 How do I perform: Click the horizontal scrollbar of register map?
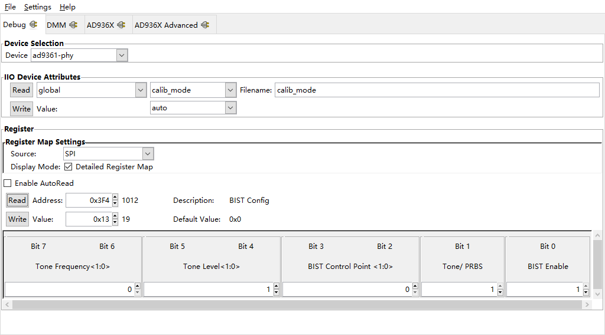click(x=297, y=304)
